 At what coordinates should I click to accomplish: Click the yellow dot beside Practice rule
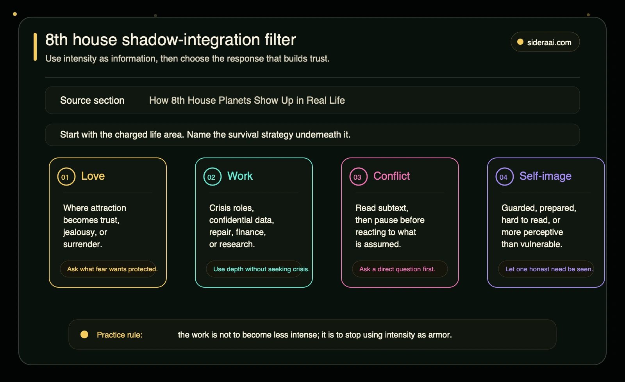[x=84, y=334]
